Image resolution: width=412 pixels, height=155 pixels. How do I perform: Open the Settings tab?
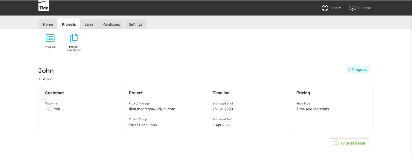pos(135,24)
